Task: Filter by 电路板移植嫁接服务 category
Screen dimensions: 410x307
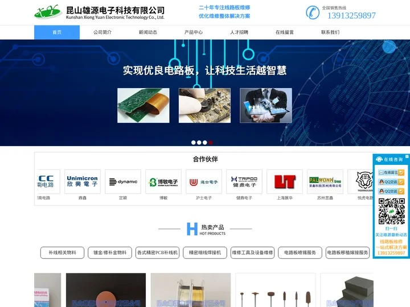Action: coord(347,252)
